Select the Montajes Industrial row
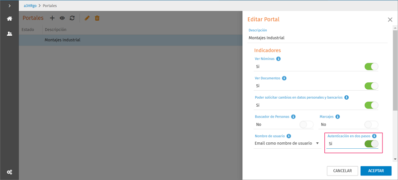Image resolution: width=398 pixels, height=180 pixels. [x=130, y=40]
